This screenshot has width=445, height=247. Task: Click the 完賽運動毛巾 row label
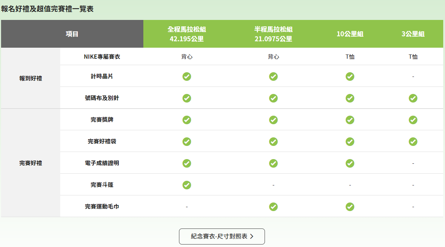point(102,206)
